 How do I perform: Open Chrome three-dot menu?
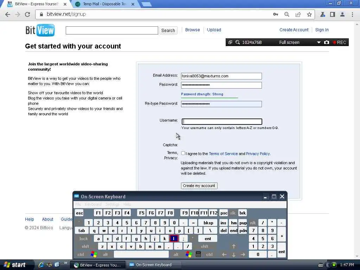352,14
